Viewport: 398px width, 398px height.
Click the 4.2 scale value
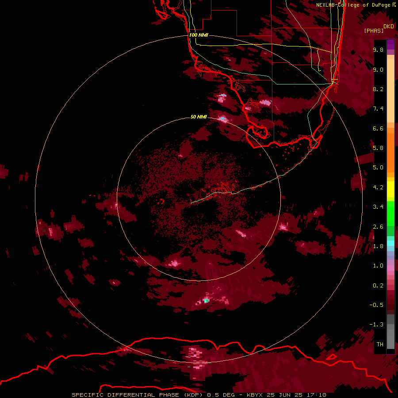click(x=378, y=188)
